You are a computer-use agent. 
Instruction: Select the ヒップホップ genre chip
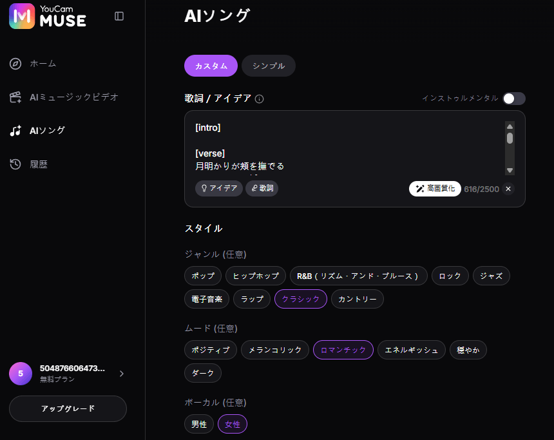[x=256, y=276]
